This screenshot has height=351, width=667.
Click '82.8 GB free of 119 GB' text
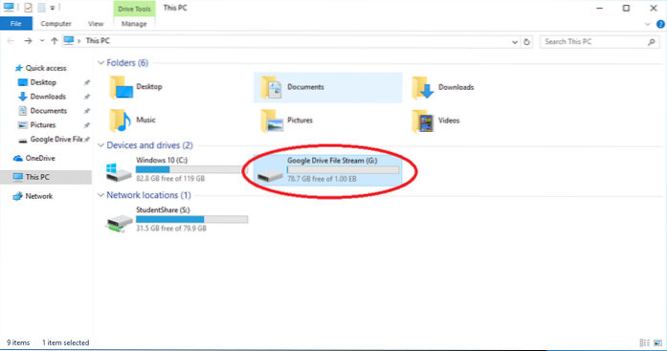170,179
